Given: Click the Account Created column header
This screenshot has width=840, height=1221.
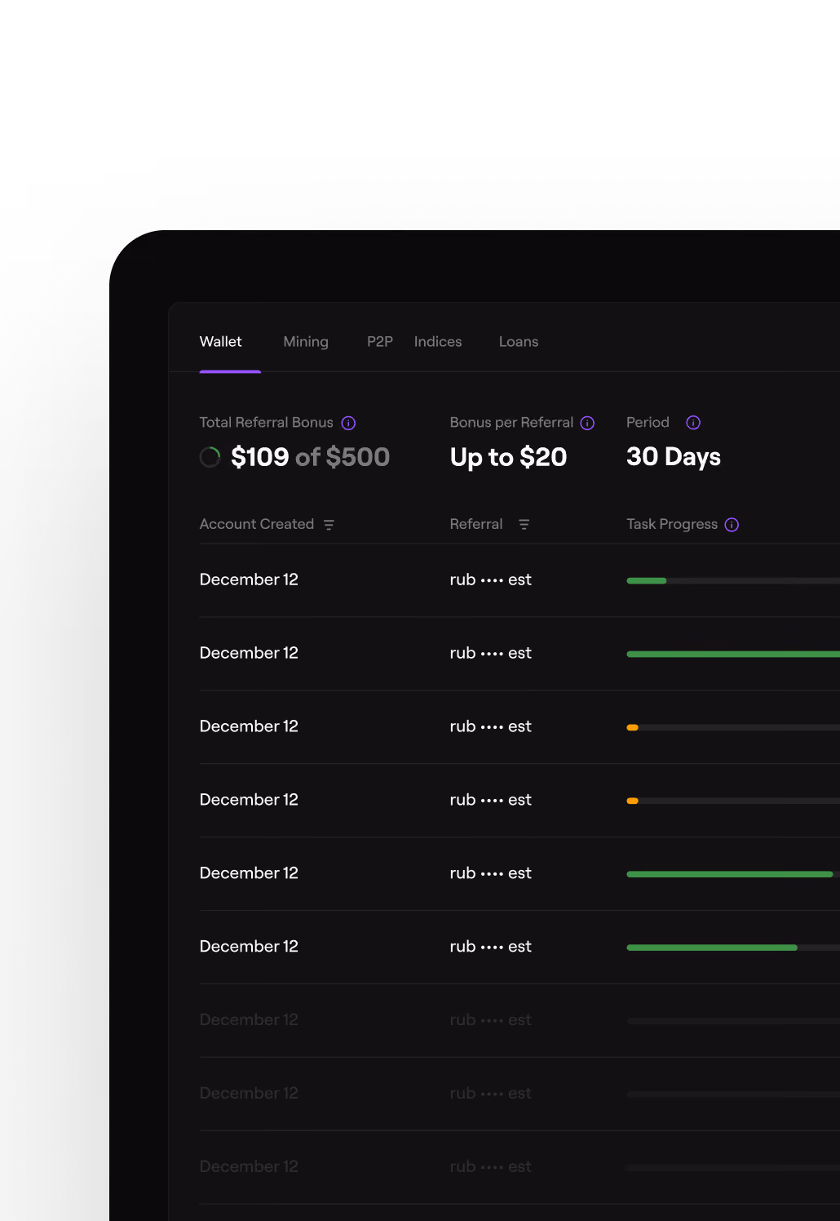Looking at the screenshot, I should (257, 524).
